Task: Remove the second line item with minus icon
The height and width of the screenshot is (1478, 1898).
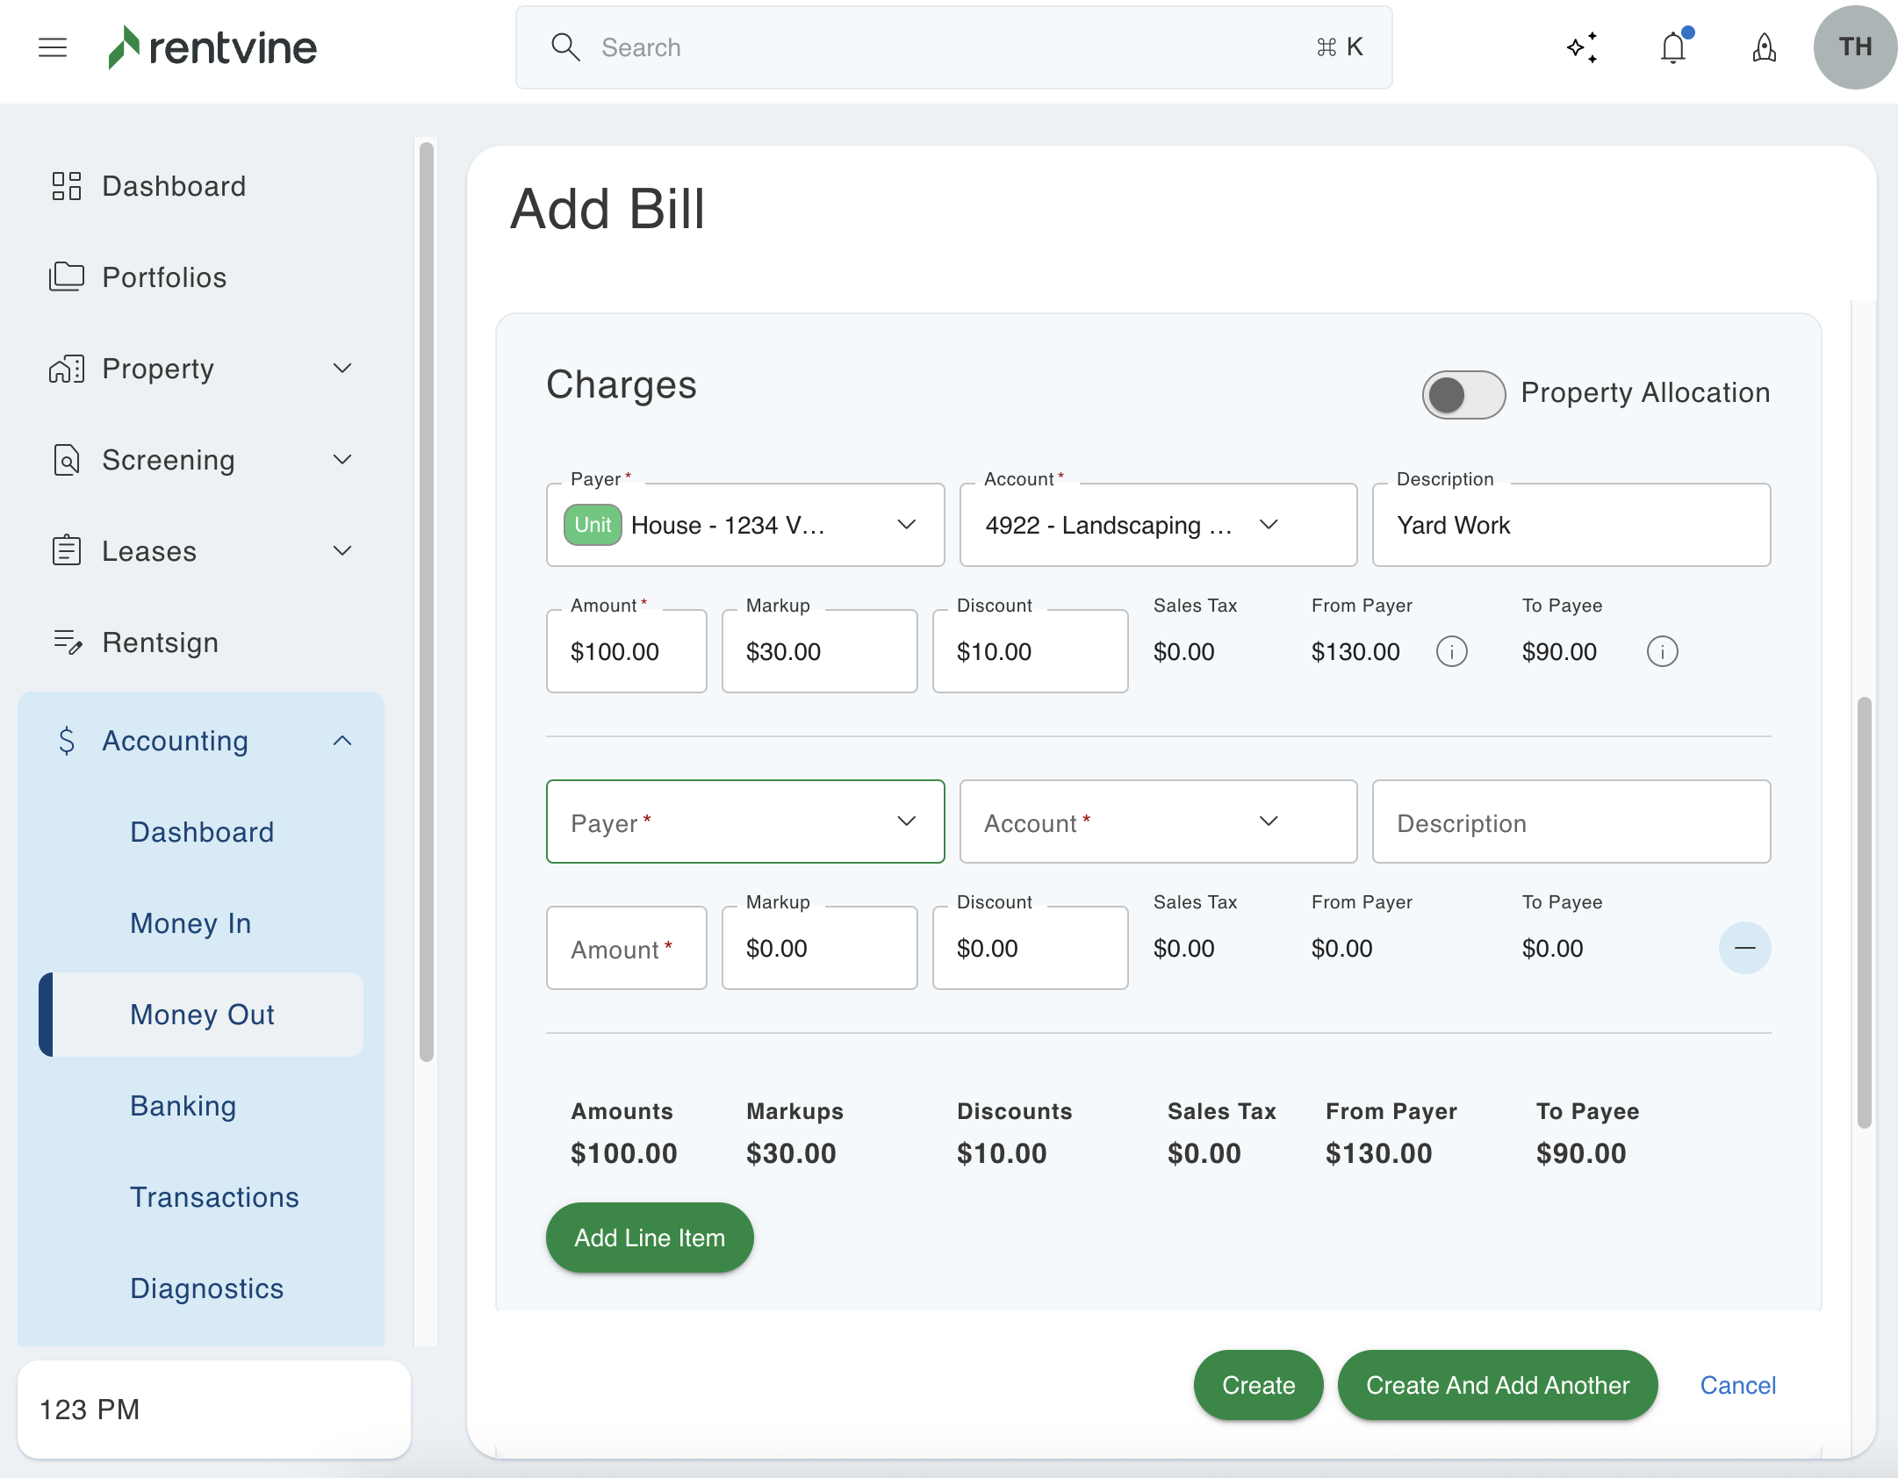Action: (x=1744, y=948)
